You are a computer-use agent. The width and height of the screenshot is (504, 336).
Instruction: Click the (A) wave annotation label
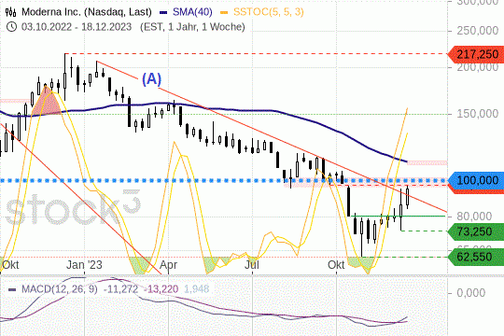click(x=151, y=78)
